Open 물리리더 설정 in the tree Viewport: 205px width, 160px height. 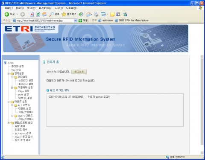coord(26,84)
